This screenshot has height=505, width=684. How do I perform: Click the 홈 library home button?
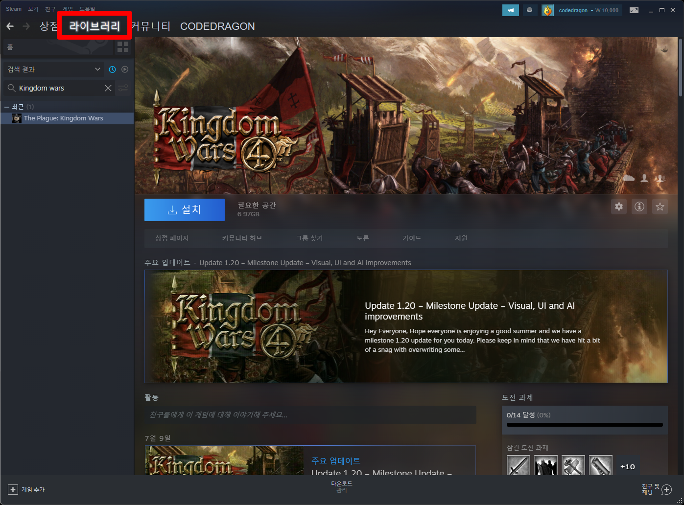coord(58,47)
